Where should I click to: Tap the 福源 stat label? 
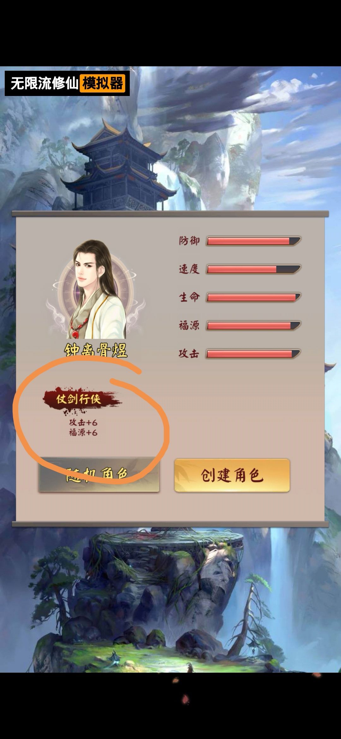(x=189, y=325)
